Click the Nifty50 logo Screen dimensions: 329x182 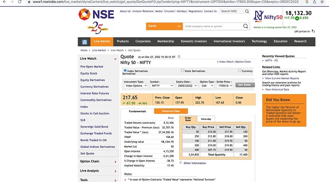(268, 16)
